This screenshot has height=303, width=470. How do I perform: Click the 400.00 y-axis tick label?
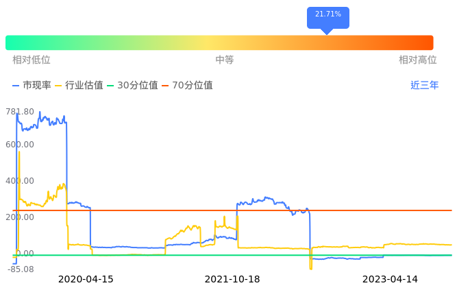20,181
